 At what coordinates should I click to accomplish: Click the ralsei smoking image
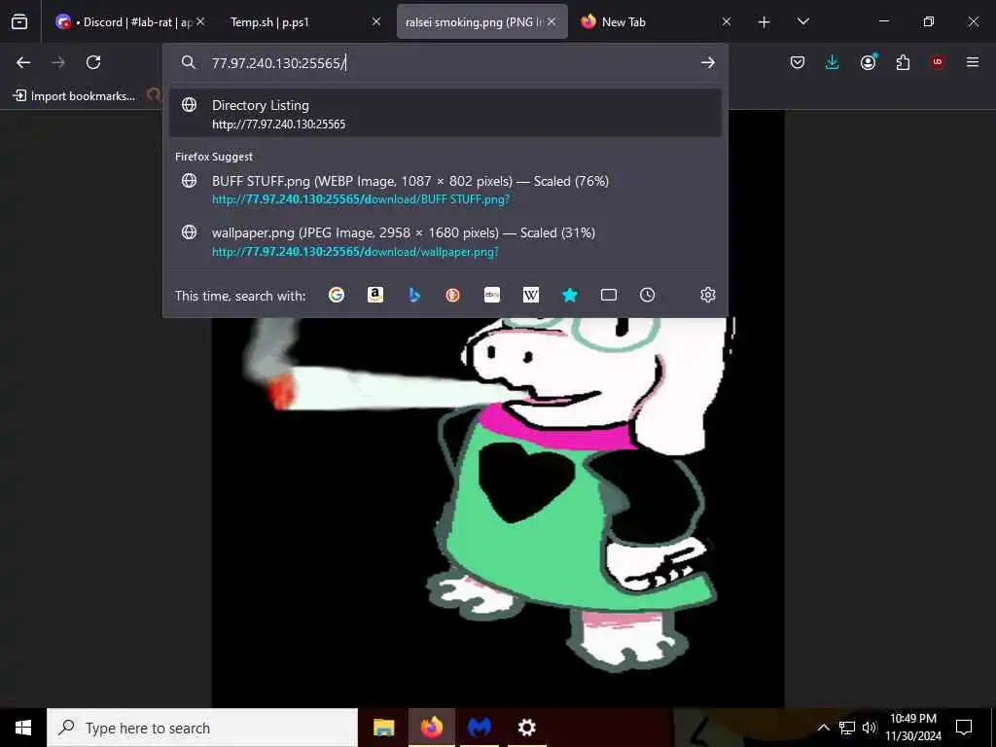point(498,512)
